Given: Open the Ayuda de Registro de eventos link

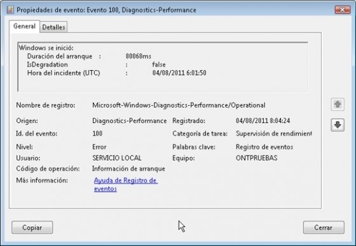Looking at the screenshot, I should point(126,185).
